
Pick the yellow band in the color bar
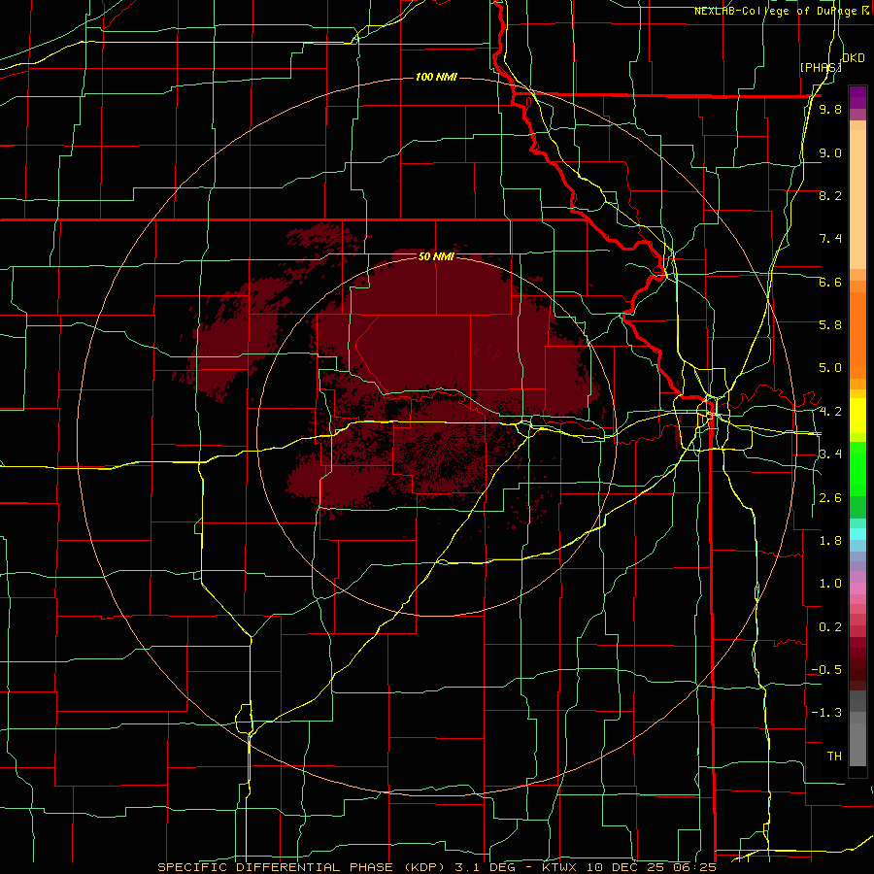tap(857, 415)
